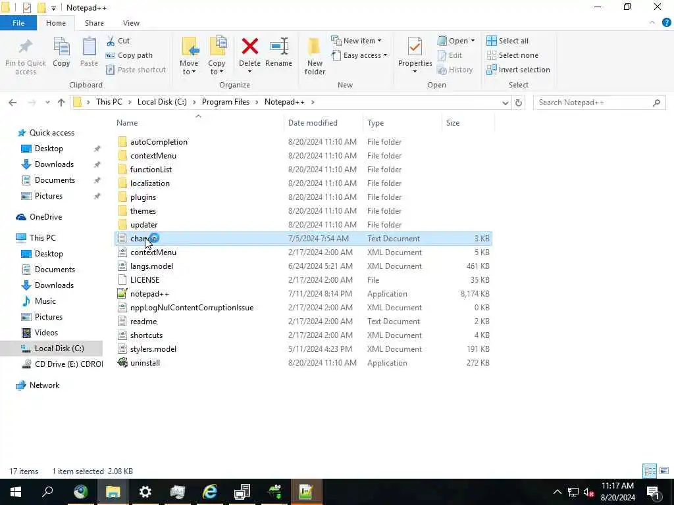Select the notepad++ application file

coord(149,294)
